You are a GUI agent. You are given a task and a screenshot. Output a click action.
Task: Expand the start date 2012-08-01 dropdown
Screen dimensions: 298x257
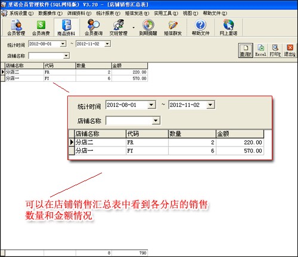63,44
